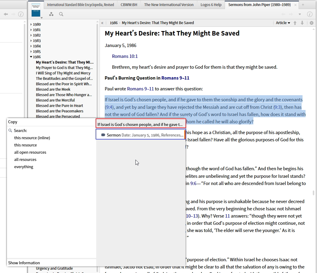Click 1986 in the breadcrumb bar

click(x=114, y=23)
